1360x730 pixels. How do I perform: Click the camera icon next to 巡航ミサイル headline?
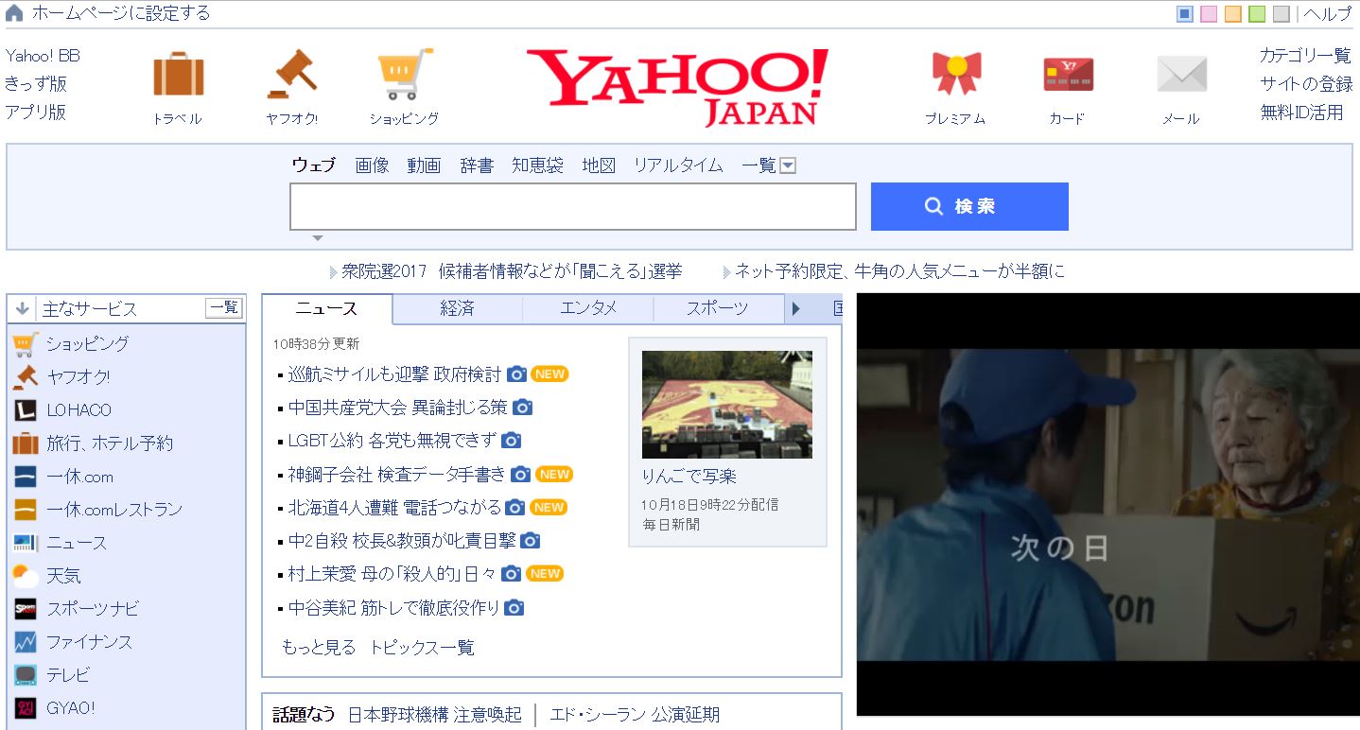tap(516, 374)
